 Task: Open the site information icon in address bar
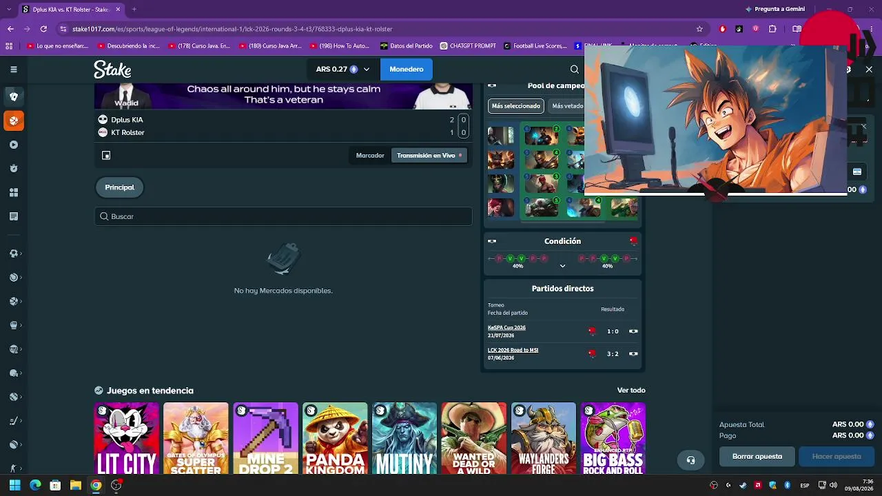coord(63,29)
